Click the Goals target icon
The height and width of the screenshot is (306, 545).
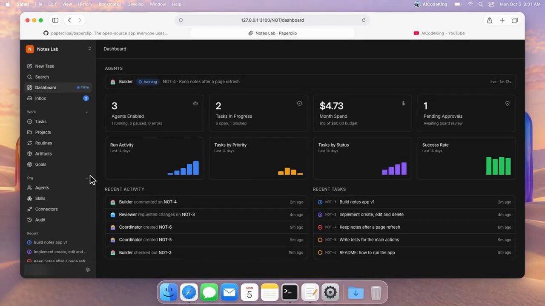click(29, 164)
